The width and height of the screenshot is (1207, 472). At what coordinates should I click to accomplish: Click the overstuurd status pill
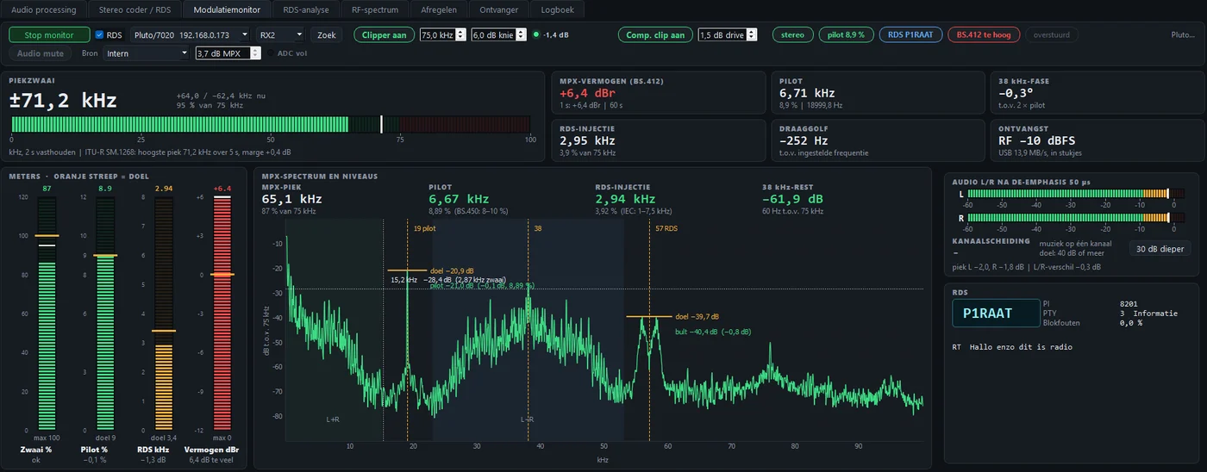pos(1051,35)
